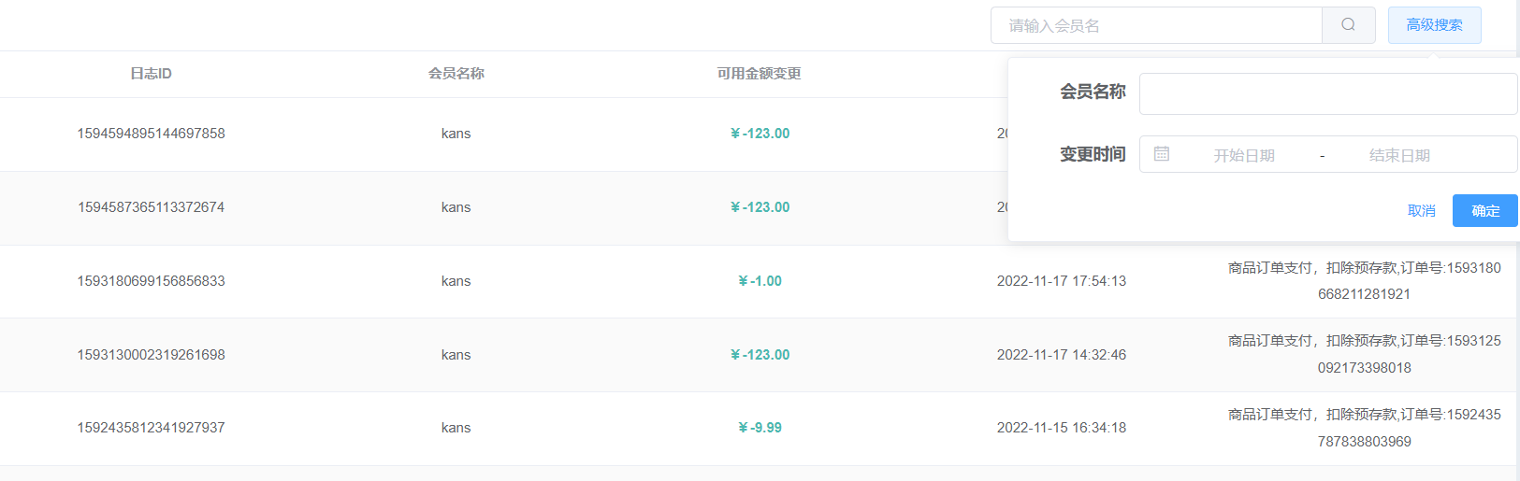Click the 日志ID column header

coord(151,74)
